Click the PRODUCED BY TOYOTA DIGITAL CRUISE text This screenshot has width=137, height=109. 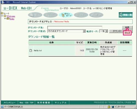pos(115,102)
